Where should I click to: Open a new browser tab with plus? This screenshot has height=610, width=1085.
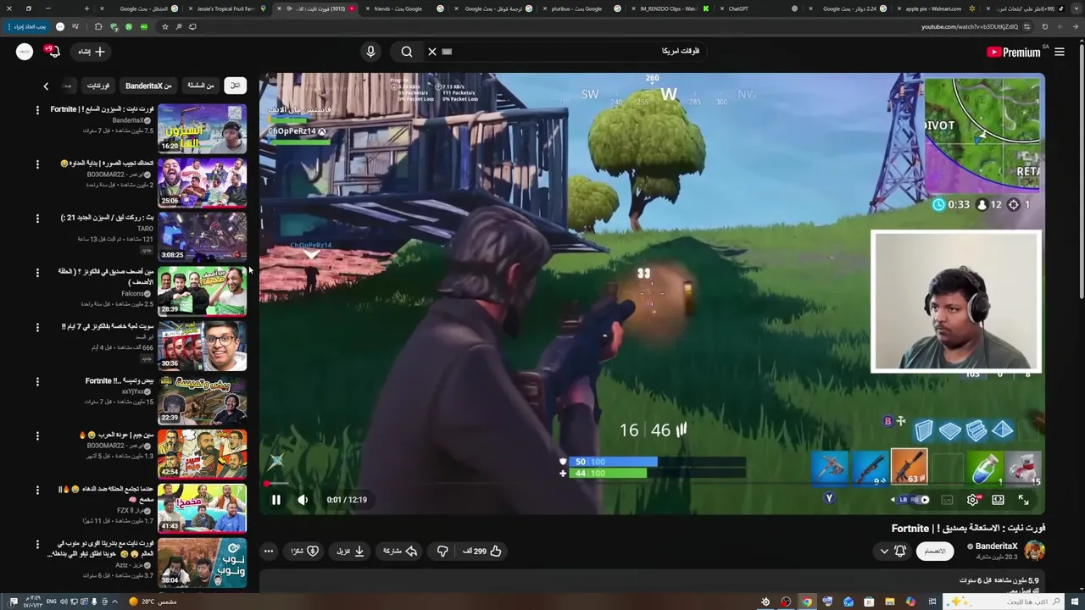[x=86, y=8]
